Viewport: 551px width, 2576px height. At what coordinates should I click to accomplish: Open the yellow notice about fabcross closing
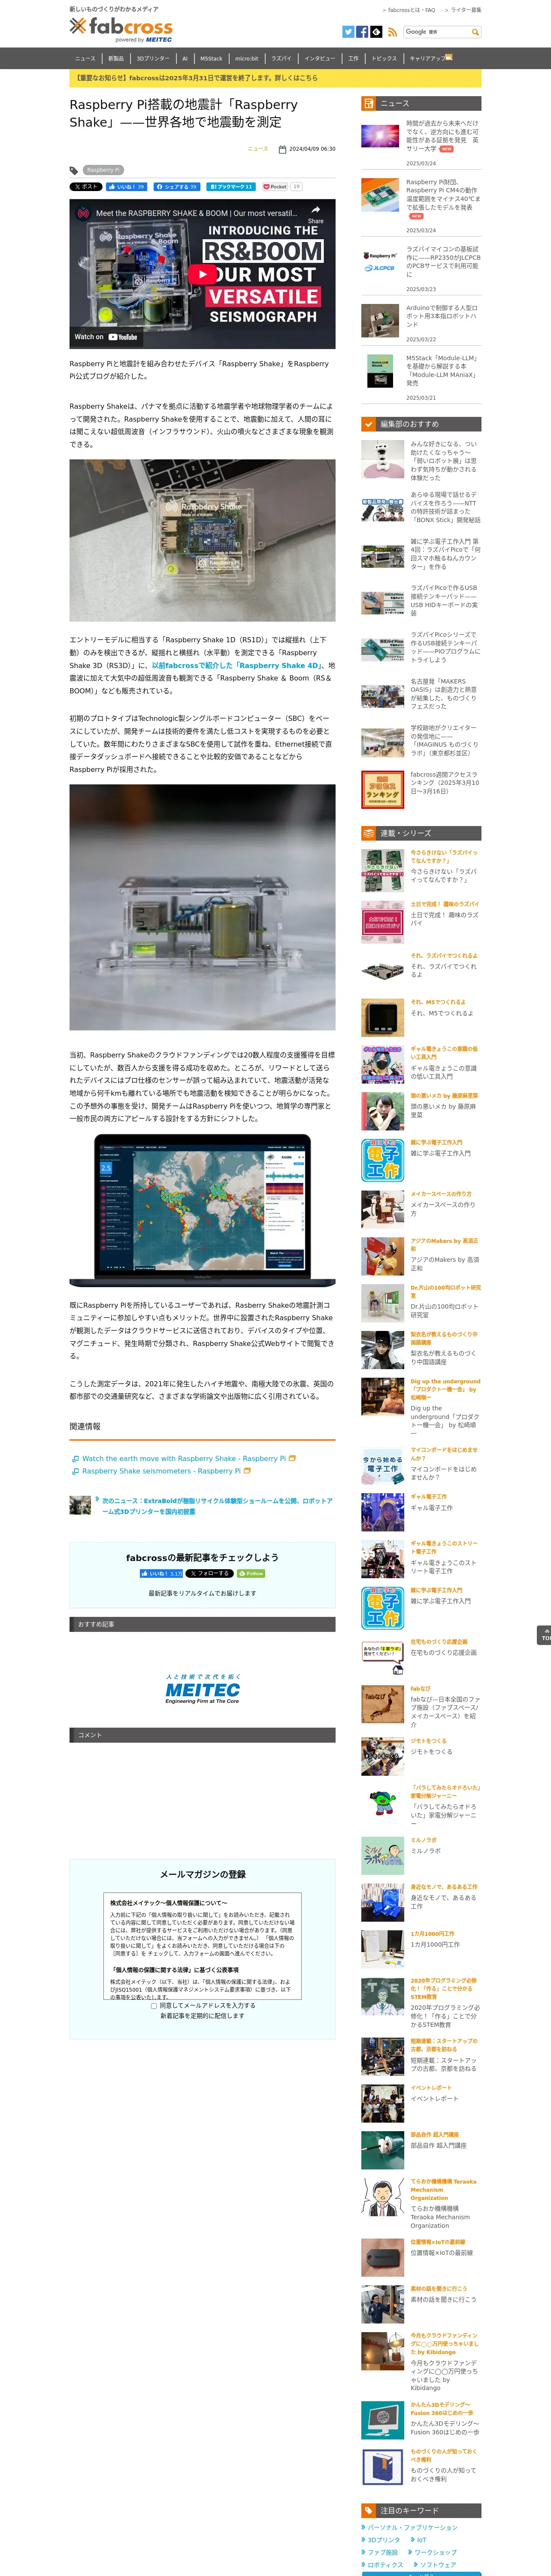[275, 78]
